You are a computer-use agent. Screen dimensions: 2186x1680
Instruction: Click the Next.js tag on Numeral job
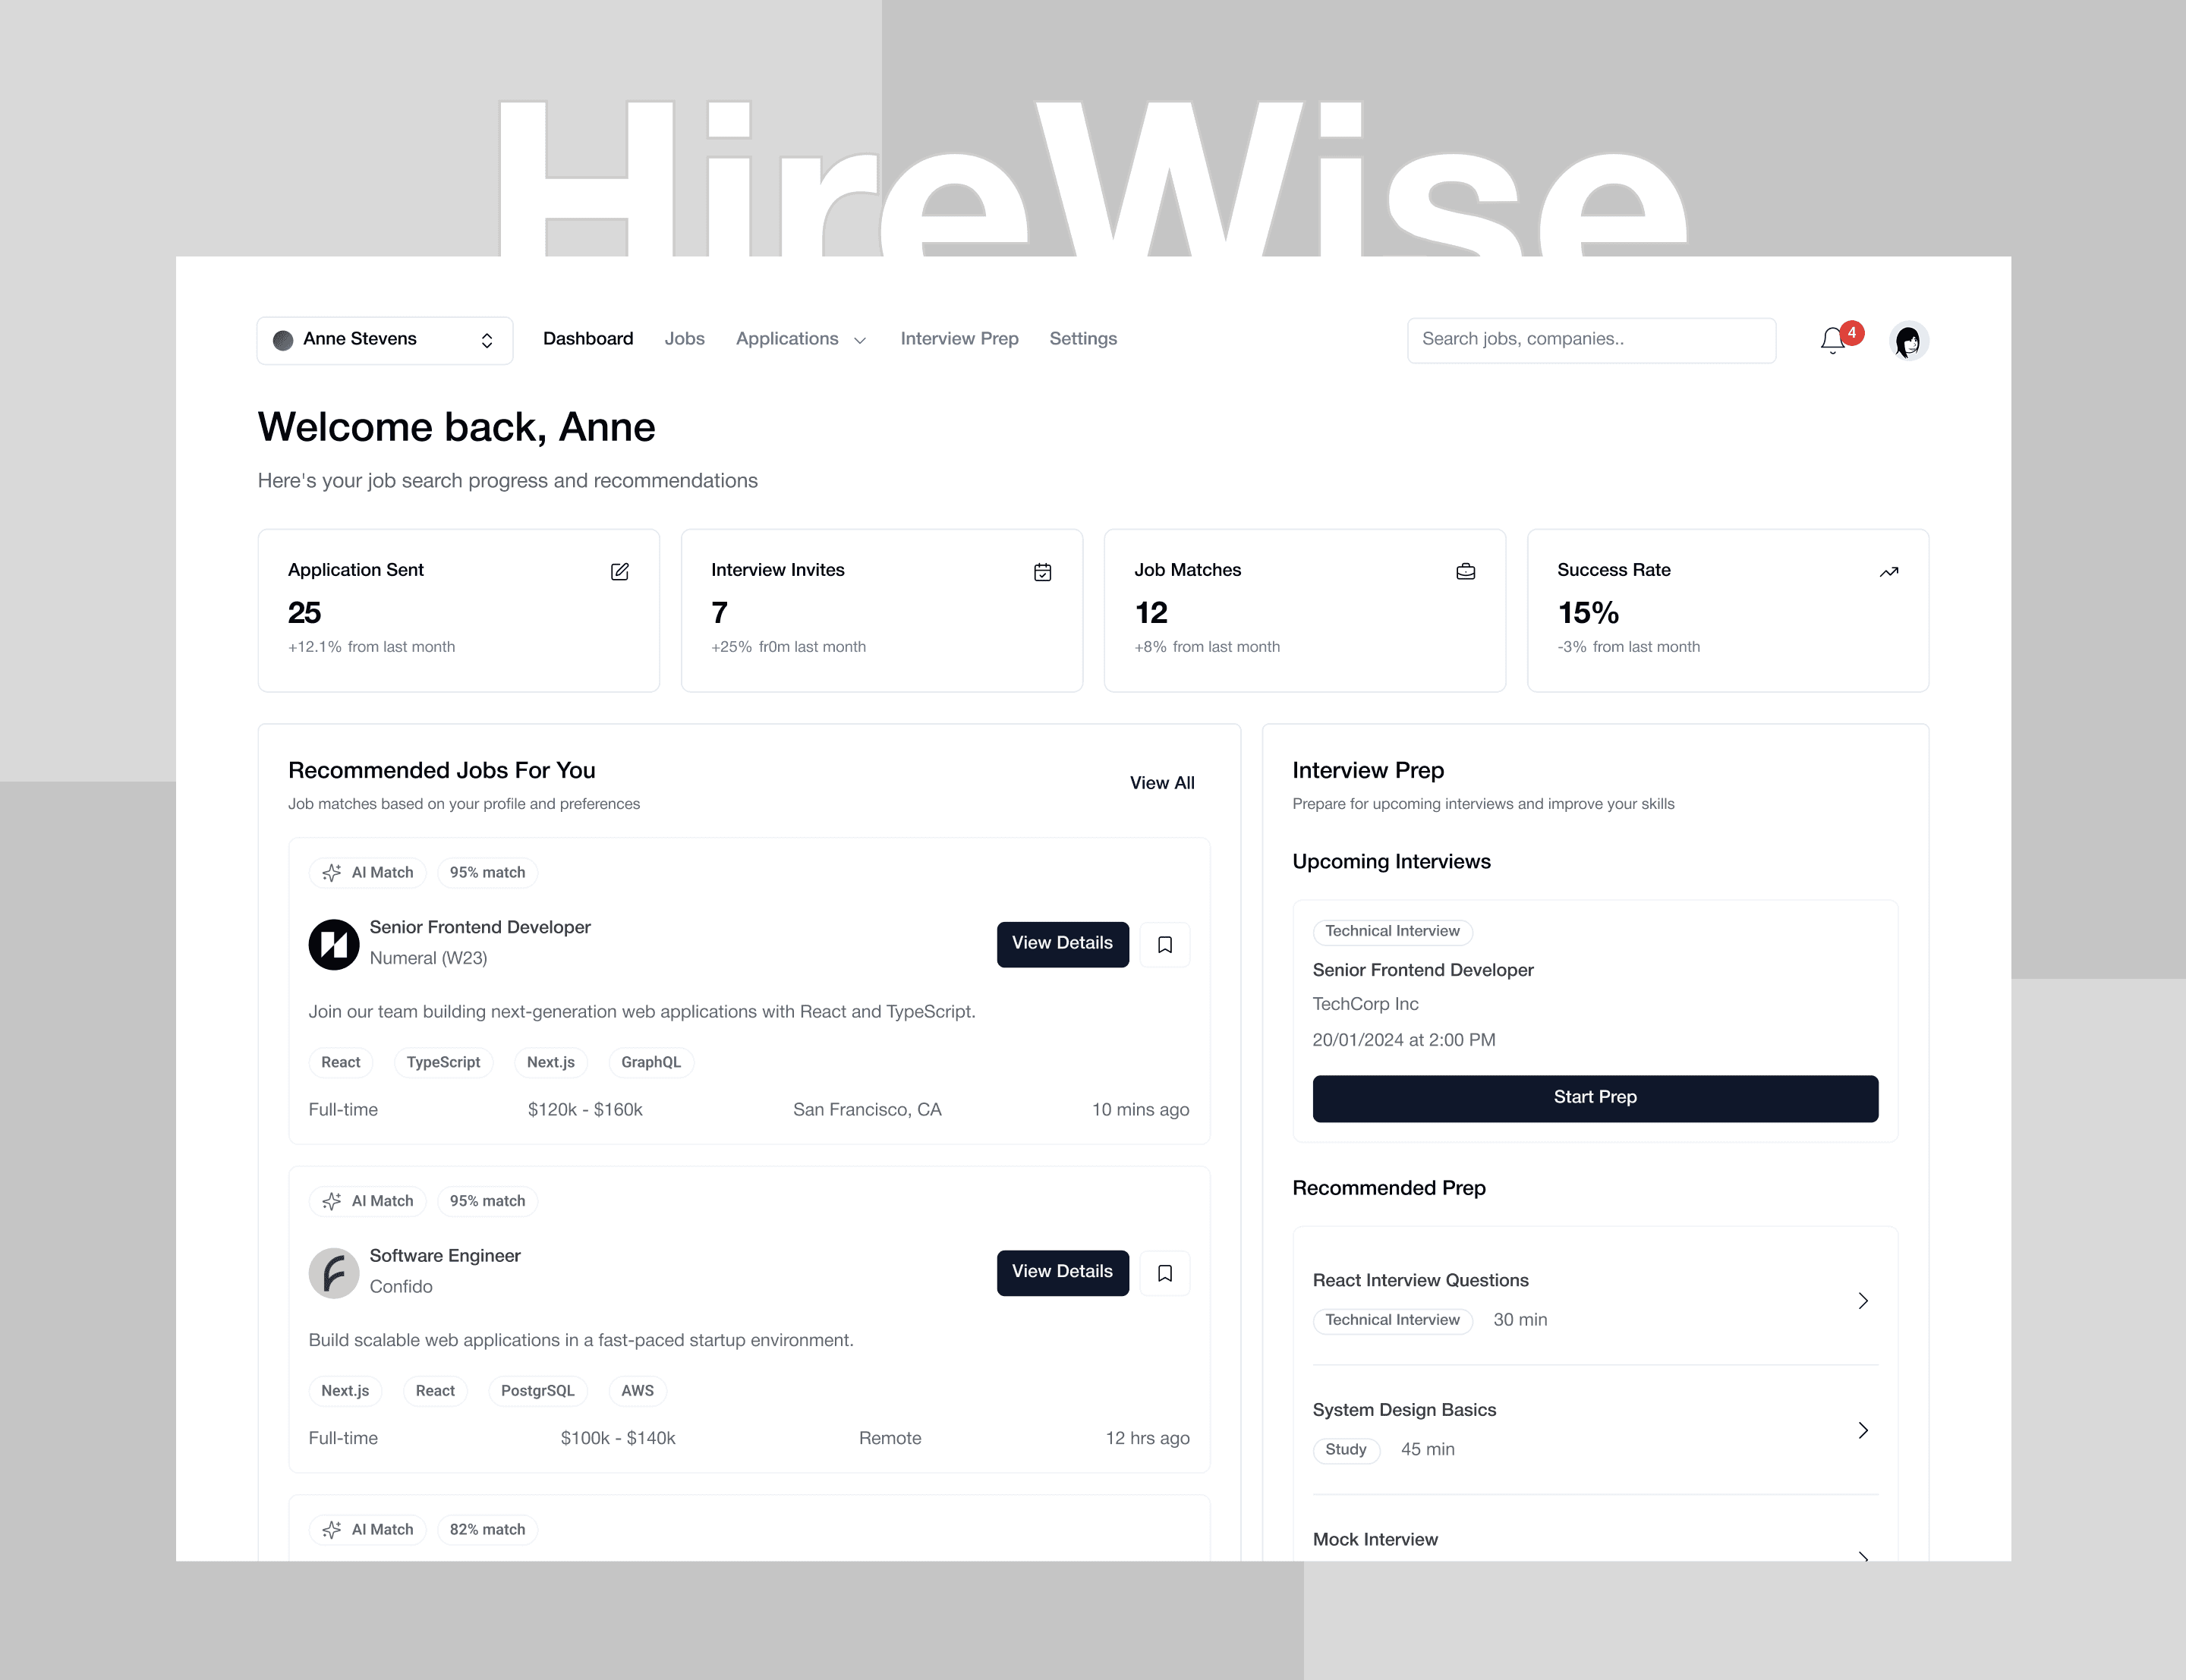pos(551,1062)
